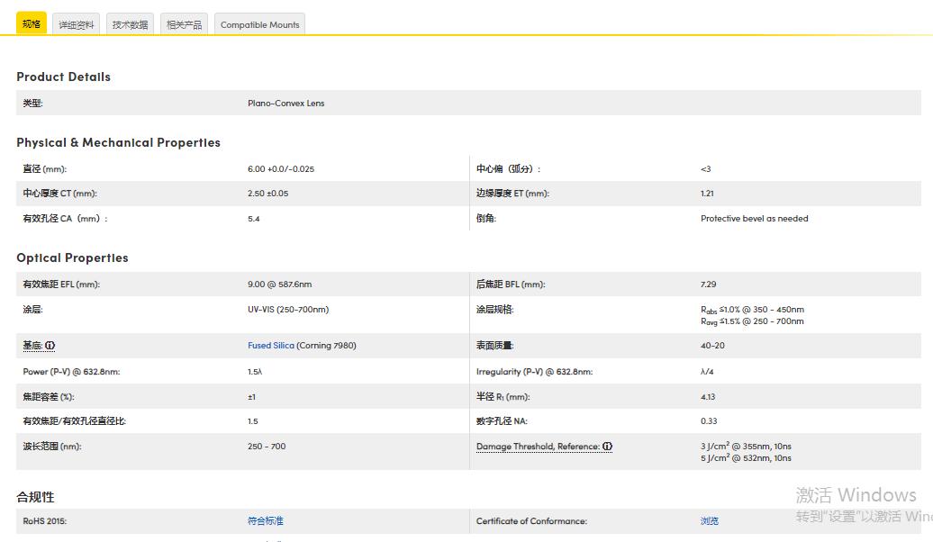This screenshot has width=933, height=542.
Task: Click the Damage Threshold Reference info icon
Action: (x=607, y=447)
